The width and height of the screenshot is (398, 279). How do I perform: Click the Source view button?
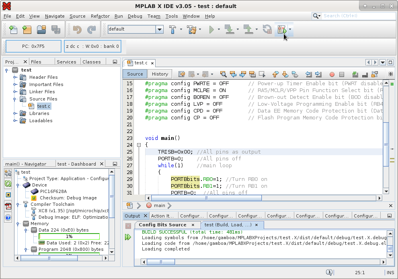click(135, 74)
